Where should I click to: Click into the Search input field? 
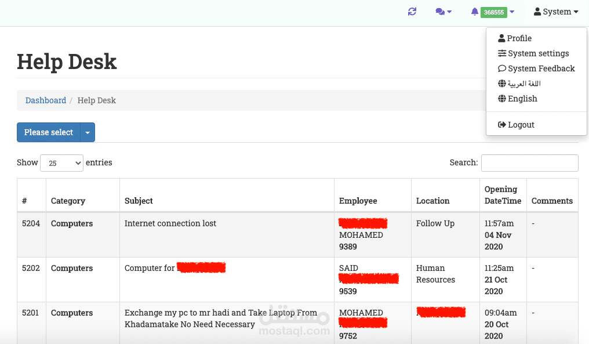click(529, 163)
